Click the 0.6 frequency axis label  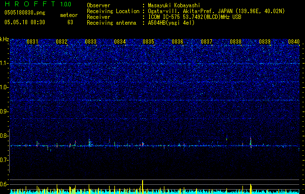coord(4,184)
